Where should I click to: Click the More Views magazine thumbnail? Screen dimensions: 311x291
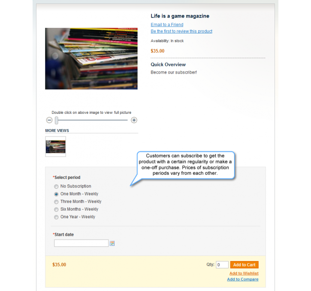point(55,147)
